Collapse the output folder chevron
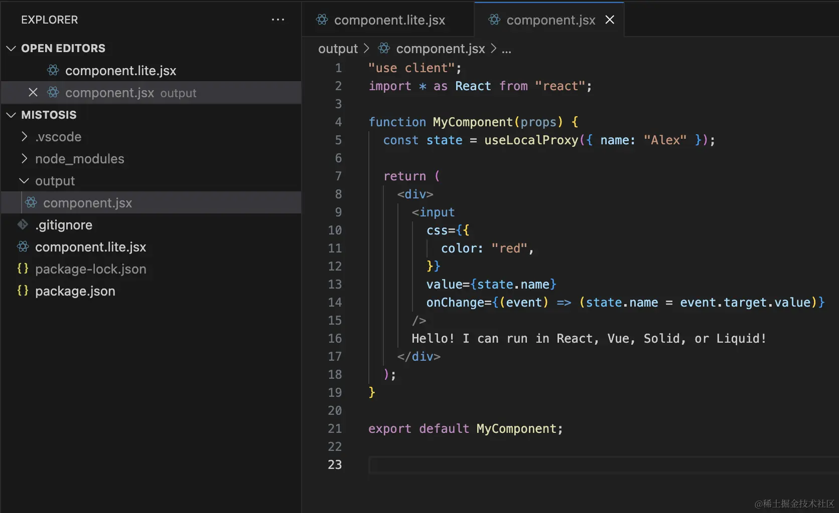This screenshot has width=839, height=513. click(x=24, y=180)
